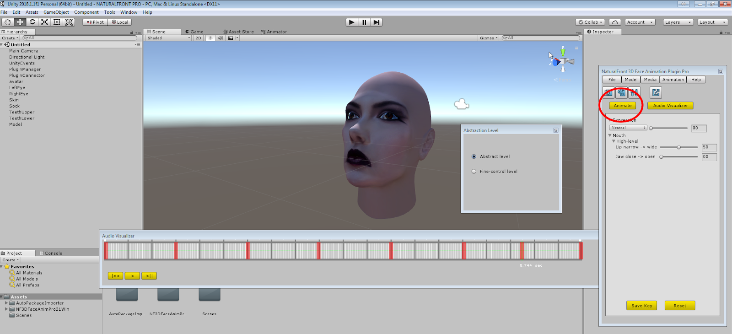Image resolution: width=732 pixels, height=334 pixels.
Task: Start Play mode
Action: [351, 22]
